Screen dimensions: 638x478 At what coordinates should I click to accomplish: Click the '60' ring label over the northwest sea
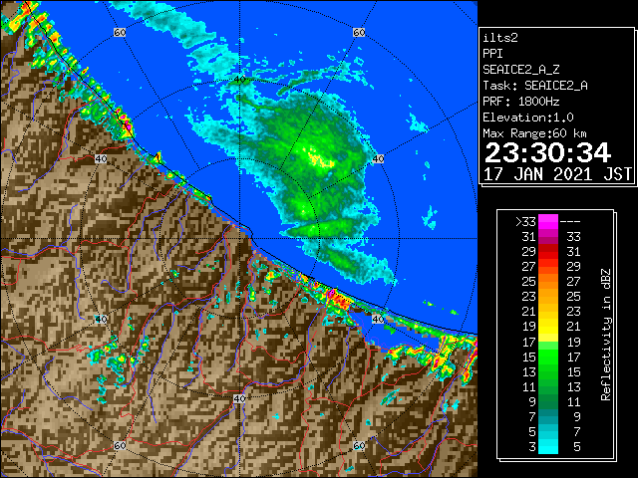(120, 32)
